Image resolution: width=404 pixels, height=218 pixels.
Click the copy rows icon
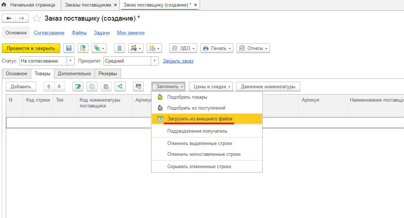[x=92, y=86]
